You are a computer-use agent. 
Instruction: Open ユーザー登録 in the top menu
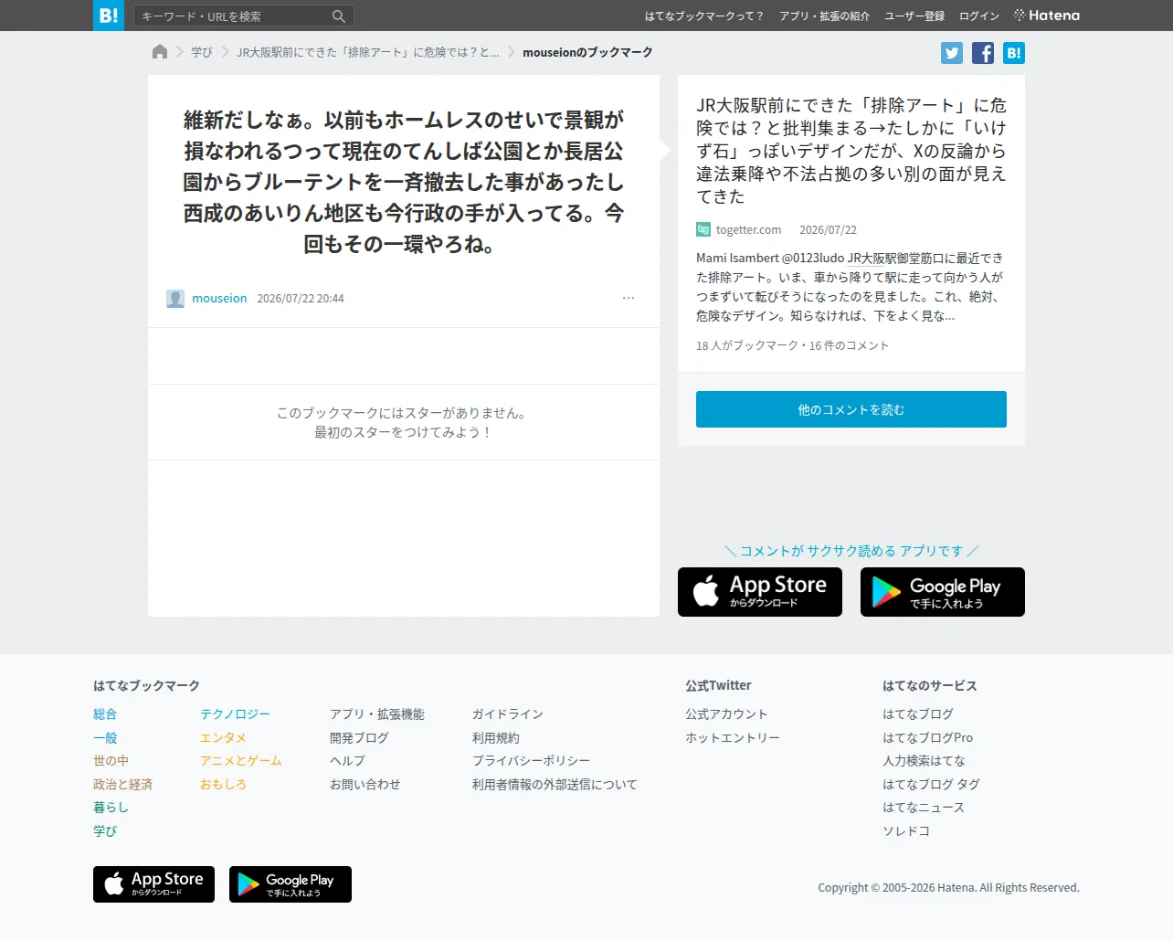pyautogui.click(x=914, y=16)
